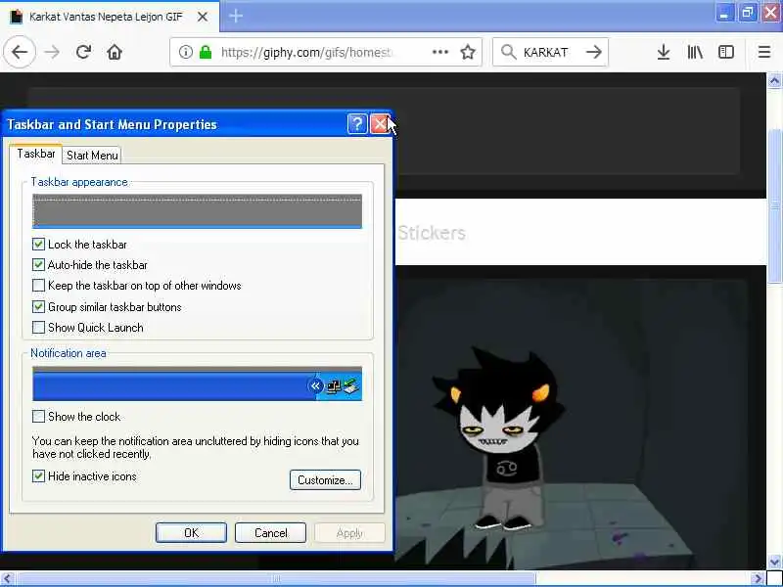Submit KARKAT search with arrow button
This screenshot has width=783, height=587.
[593, 52]
